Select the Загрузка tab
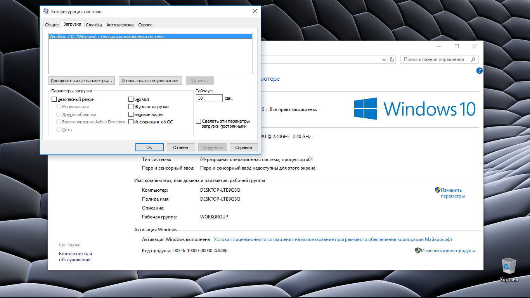 pos(73,24)
